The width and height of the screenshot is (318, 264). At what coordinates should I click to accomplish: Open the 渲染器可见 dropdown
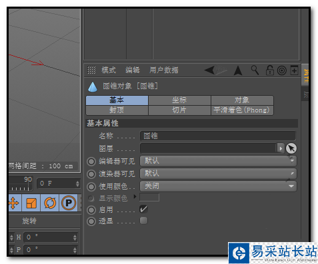(x=218, y=174)
